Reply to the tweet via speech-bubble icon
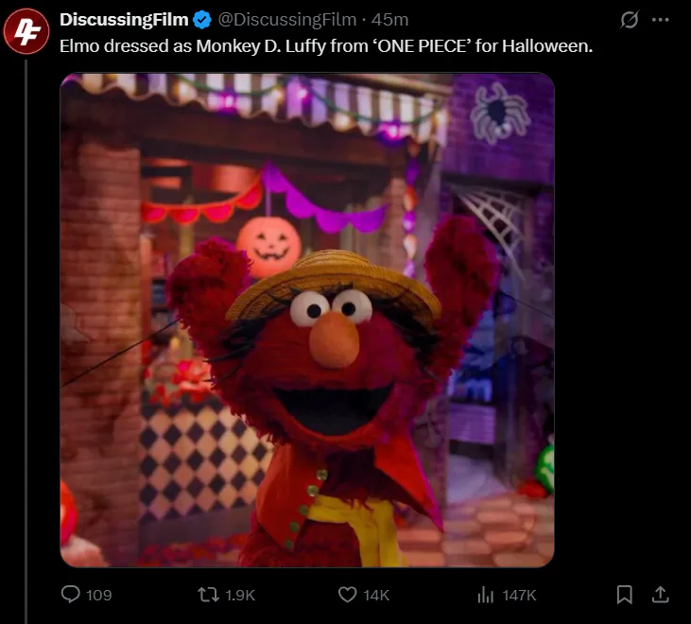Viewport: 691px width, 624px height. [x=71, y=595]
